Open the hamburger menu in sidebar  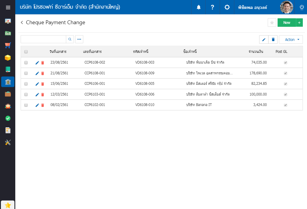(x=8, y=7)
